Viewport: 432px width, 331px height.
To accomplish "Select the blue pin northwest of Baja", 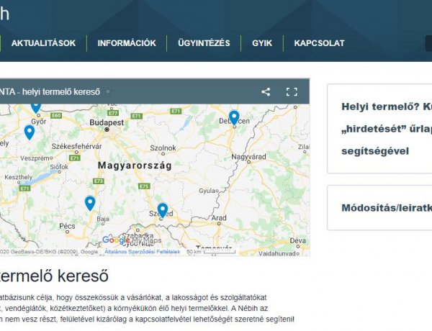I will (x=90, y=204).
